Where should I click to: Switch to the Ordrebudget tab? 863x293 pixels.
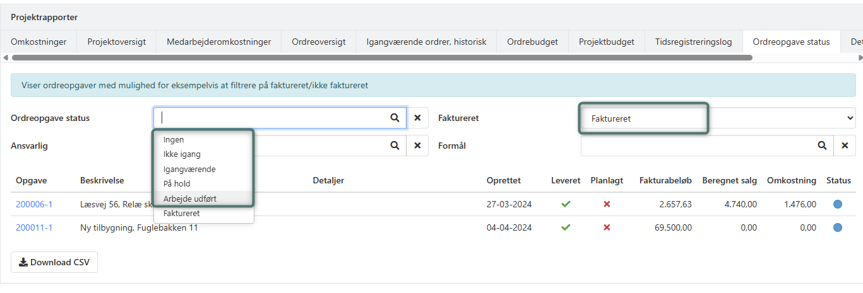[532, 42]
